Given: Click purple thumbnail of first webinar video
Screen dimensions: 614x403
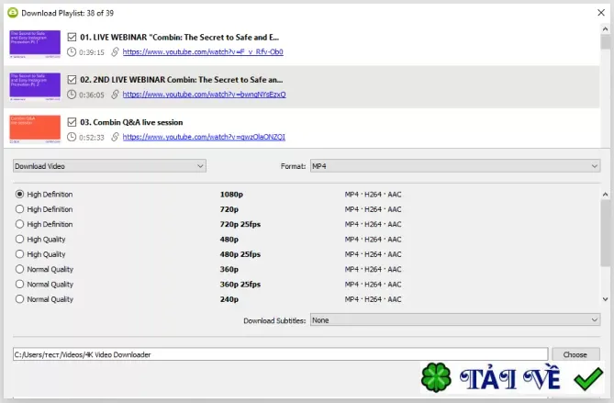Looking at the screenshot, I should click(x=35, y=44).
